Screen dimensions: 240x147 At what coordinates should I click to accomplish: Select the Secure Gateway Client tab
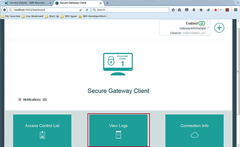pos(78,3)
